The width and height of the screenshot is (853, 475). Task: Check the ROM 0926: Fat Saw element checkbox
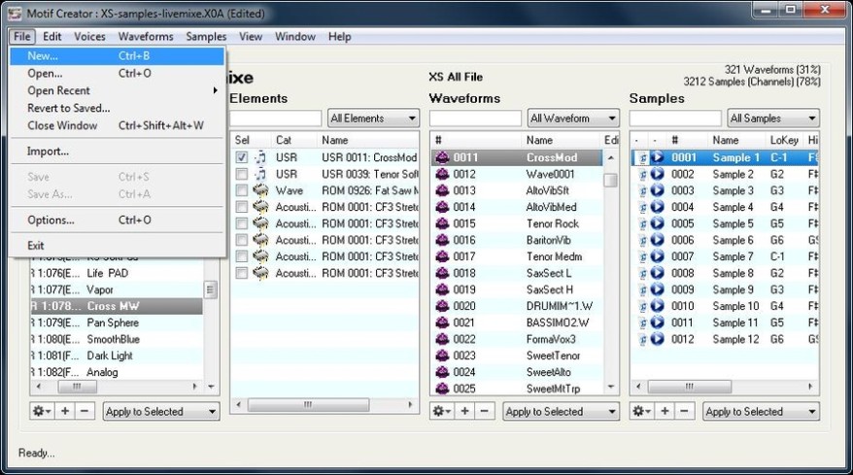(242, 190)
